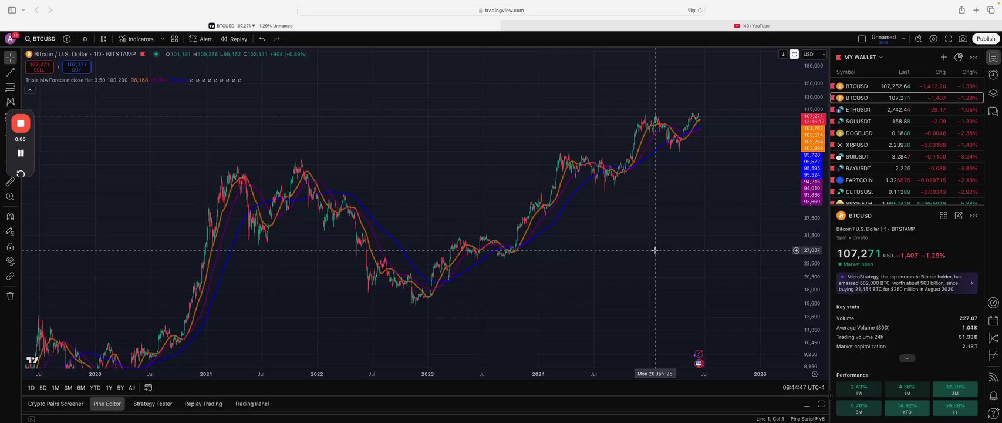Open the watchlist more options menu

coord(973,57)
